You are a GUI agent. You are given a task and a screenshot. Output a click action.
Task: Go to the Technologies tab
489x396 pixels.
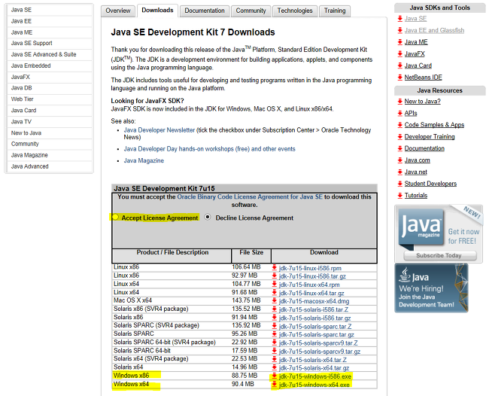295,11
